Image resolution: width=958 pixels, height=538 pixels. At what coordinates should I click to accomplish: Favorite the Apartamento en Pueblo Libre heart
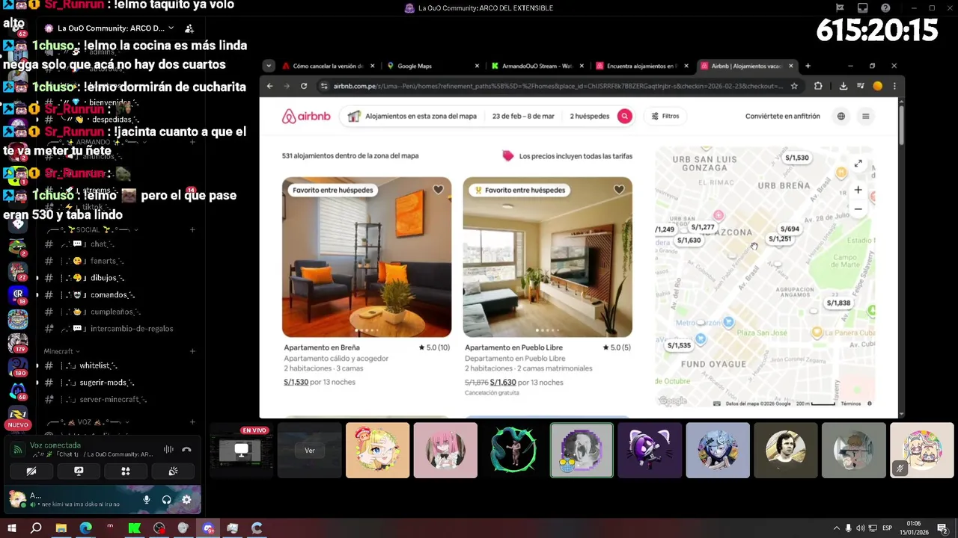point(619,190)
